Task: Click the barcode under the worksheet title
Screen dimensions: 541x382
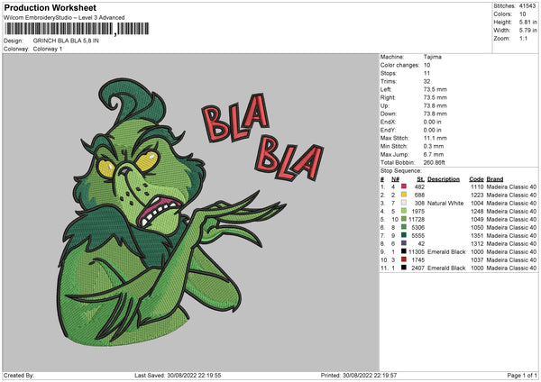Action: tap(77, 29)
